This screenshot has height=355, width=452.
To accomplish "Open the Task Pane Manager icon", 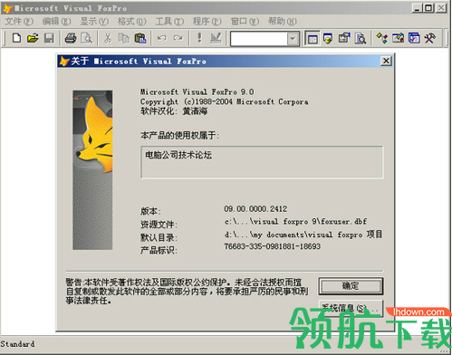I will 414,38.
